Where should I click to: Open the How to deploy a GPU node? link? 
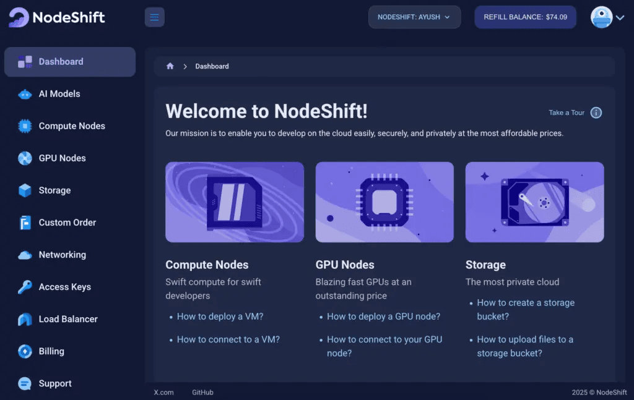click(x=384, y=317)
